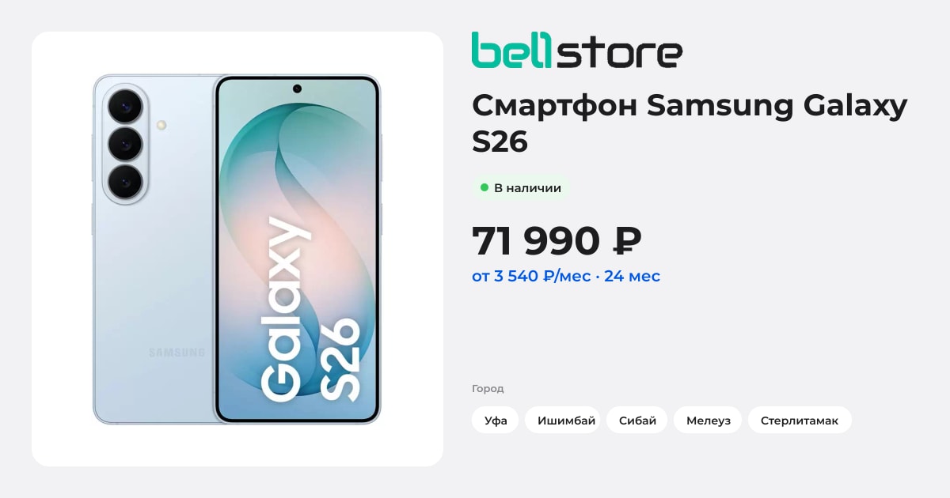Click the SAMSUNG logo on phone back
This screenshot has height=498, width=950.
click(x=177, y=353)
